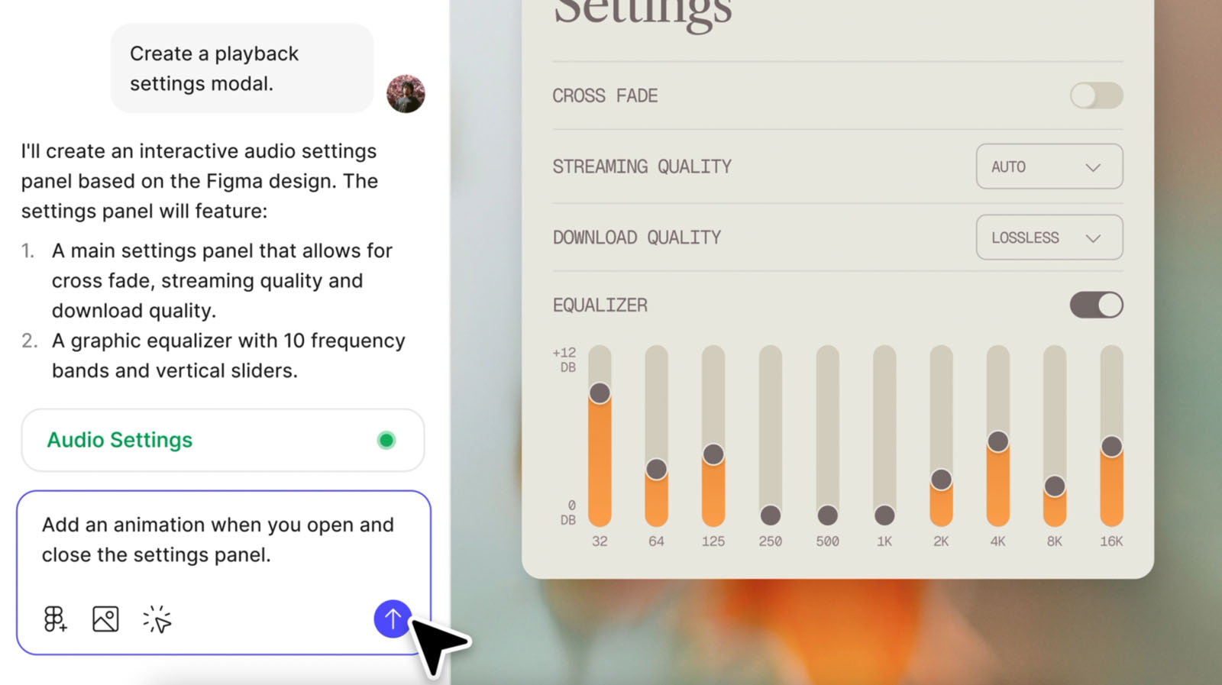Open the Streaming Quality dropdown
This screenshot has width=1222, height=685.
click(x=1049, y=166)
